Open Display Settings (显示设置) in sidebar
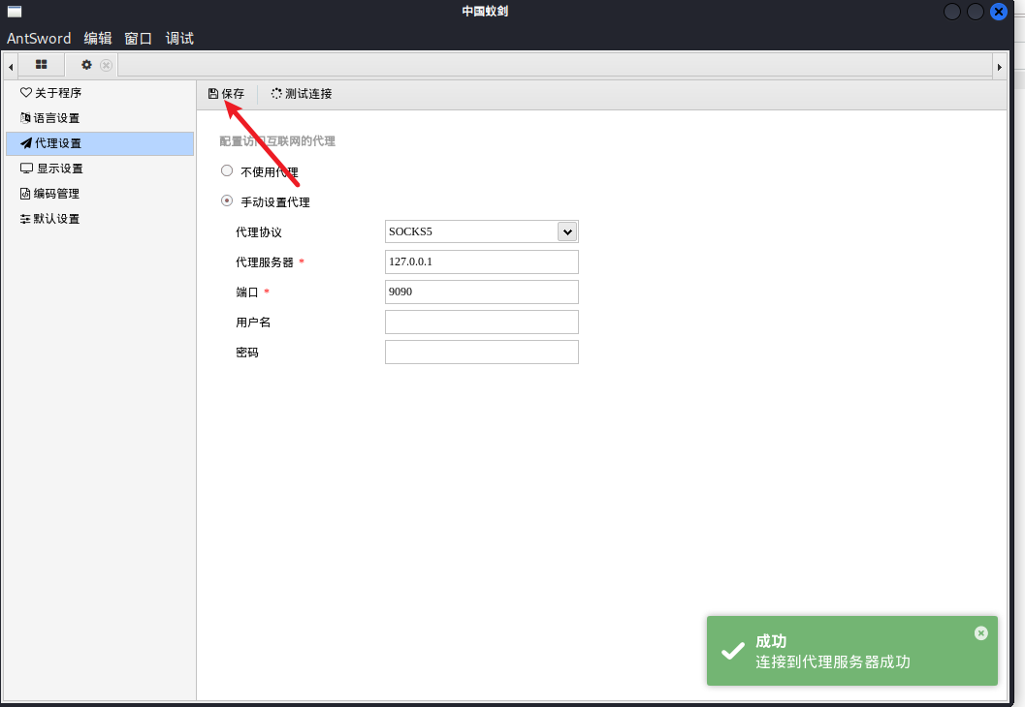 pyautogui.click(x=58, y=169)
